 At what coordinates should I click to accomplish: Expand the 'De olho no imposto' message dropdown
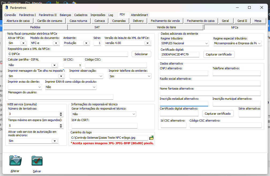click(x=61, y=76)
